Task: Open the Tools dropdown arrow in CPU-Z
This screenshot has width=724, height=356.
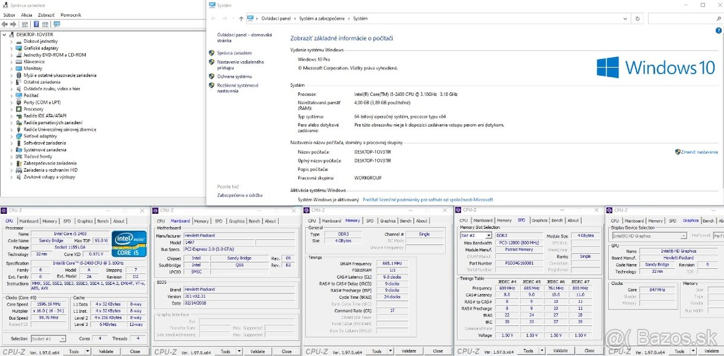Action: pos(87,351)
